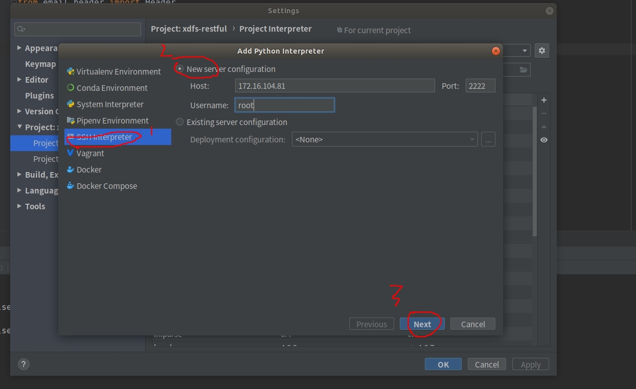Click packages list scrollbar
The width and height of the screenshot is (636, 389).
(x=535, y=171)
